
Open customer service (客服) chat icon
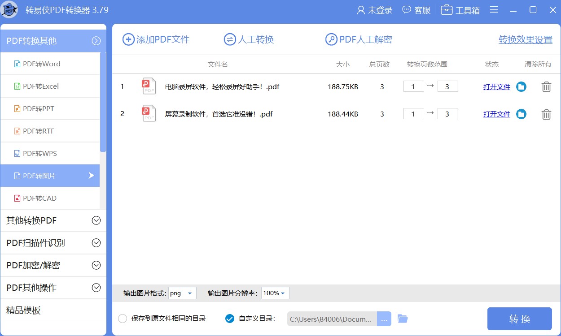coord(407,10)
